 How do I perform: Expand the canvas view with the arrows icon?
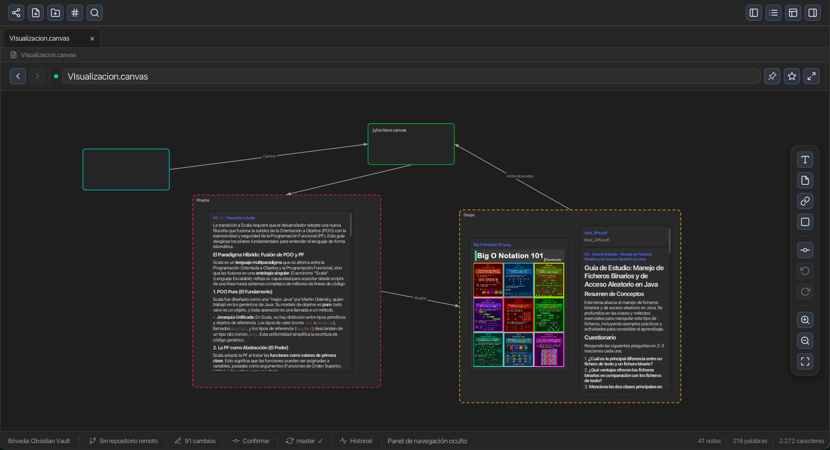[x=811, y=76]
